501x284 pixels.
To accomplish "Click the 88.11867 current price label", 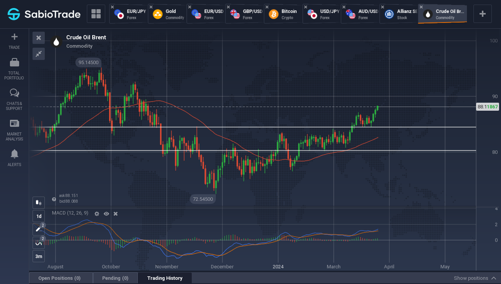I will [488, 107].
